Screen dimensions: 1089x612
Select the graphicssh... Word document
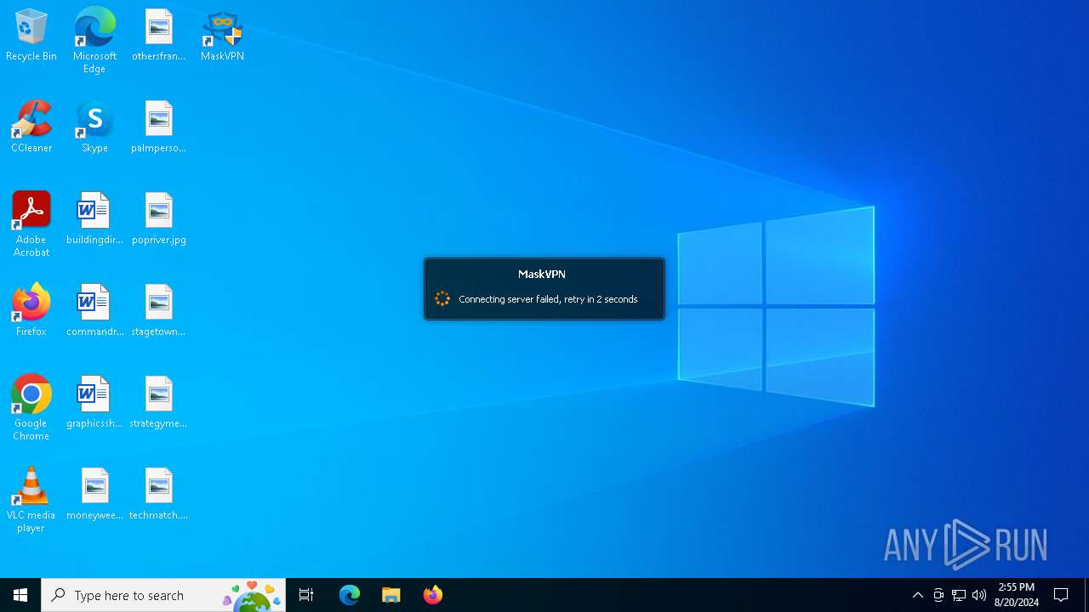94,403
